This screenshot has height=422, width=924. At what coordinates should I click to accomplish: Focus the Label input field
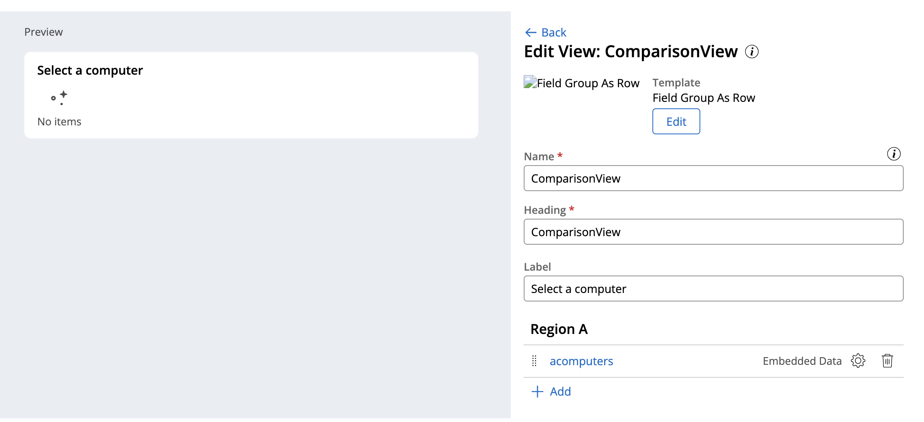point(713,289)
